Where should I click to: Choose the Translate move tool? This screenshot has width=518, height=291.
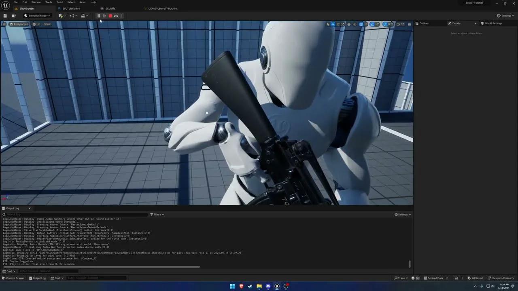pos(333,24)
